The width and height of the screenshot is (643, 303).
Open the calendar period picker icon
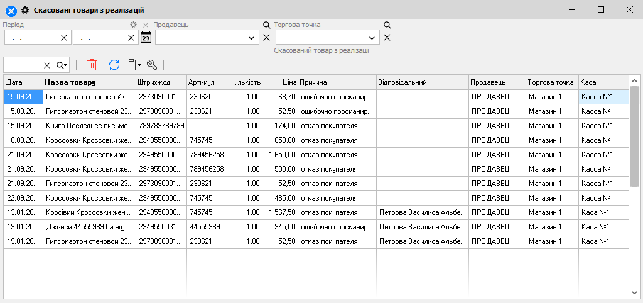pos(146,38)
